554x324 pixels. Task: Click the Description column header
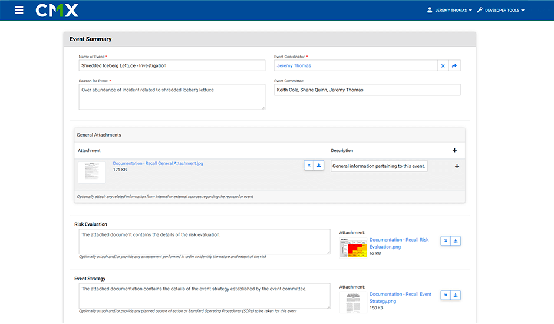pos(342,151)
